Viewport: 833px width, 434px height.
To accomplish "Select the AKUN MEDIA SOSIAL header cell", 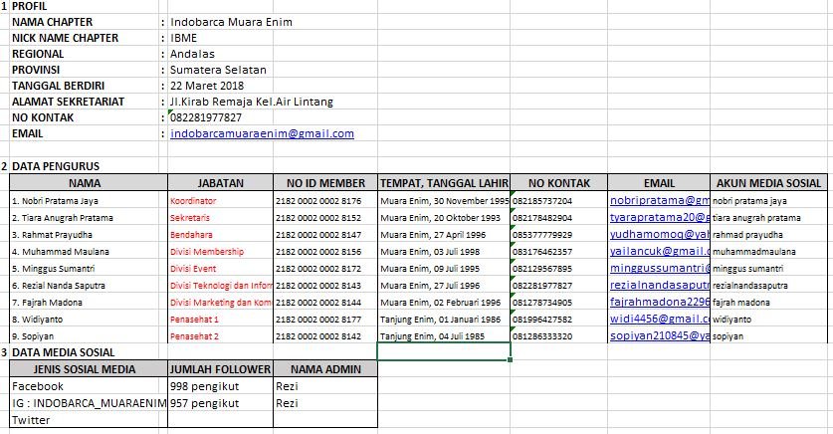I will (768, 183).
